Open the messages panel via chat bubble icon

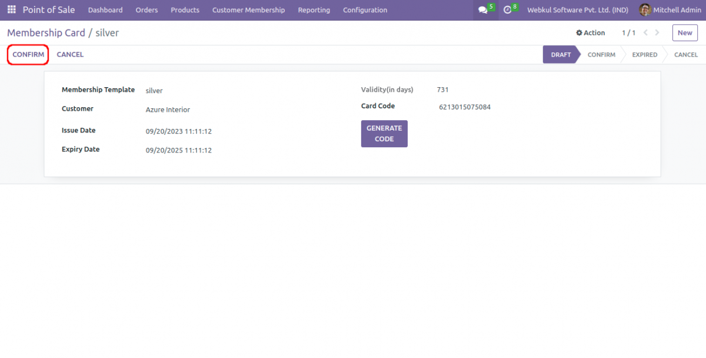(484, 9)
